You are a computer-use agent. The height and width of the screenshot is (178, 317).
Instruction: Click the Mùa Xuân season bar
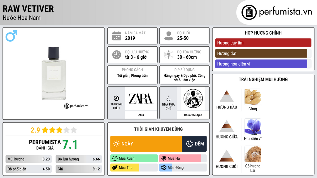click(134, 159)
